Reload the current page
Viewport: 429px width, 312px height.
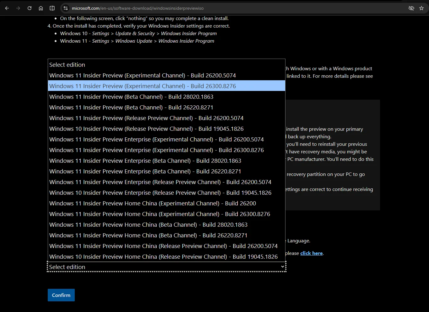tap(30, 8)
